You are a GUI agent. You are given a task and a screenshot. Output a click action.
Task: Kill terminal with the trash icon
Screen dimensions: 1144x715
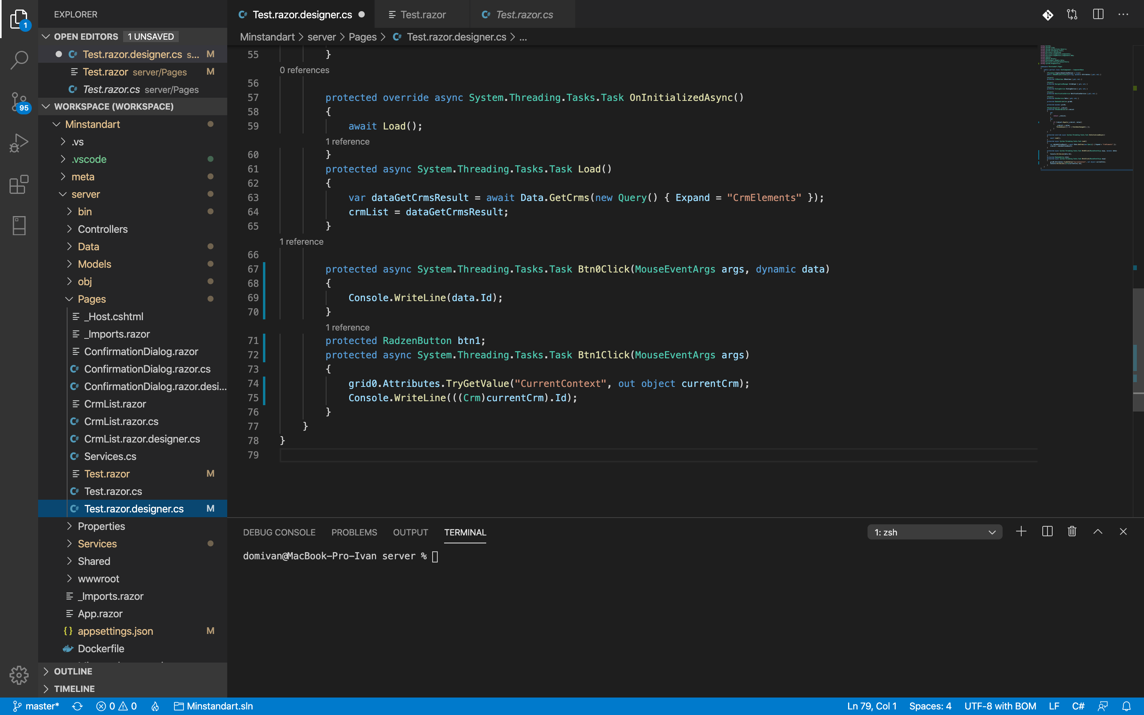coord(1072,531)
